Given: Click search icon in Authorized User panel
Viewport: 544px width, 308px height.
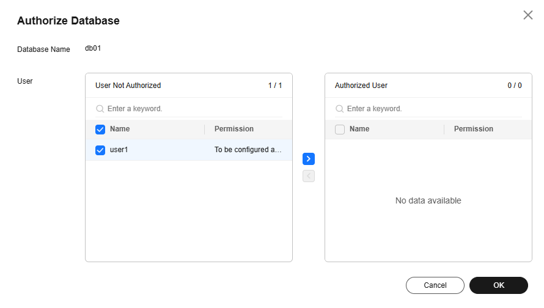Looking at the screenshot, I should (339, 109).
